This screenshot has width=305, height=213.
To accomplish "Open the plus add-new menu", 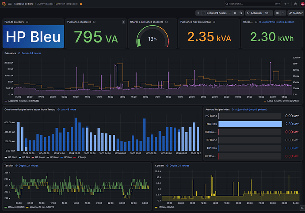I will click(286, 4).
